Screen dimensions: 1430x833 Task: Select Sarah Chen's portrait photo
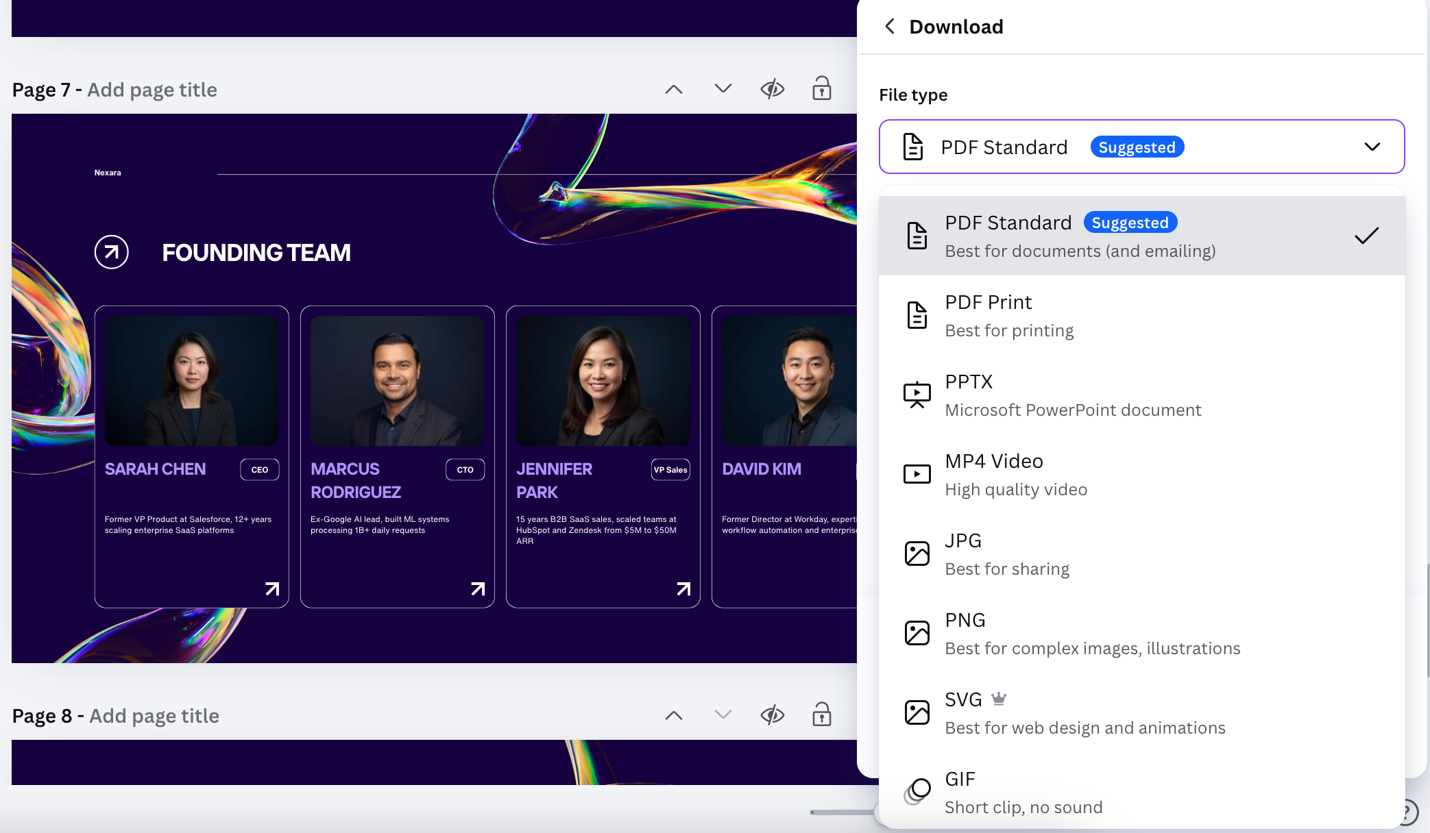192,380
